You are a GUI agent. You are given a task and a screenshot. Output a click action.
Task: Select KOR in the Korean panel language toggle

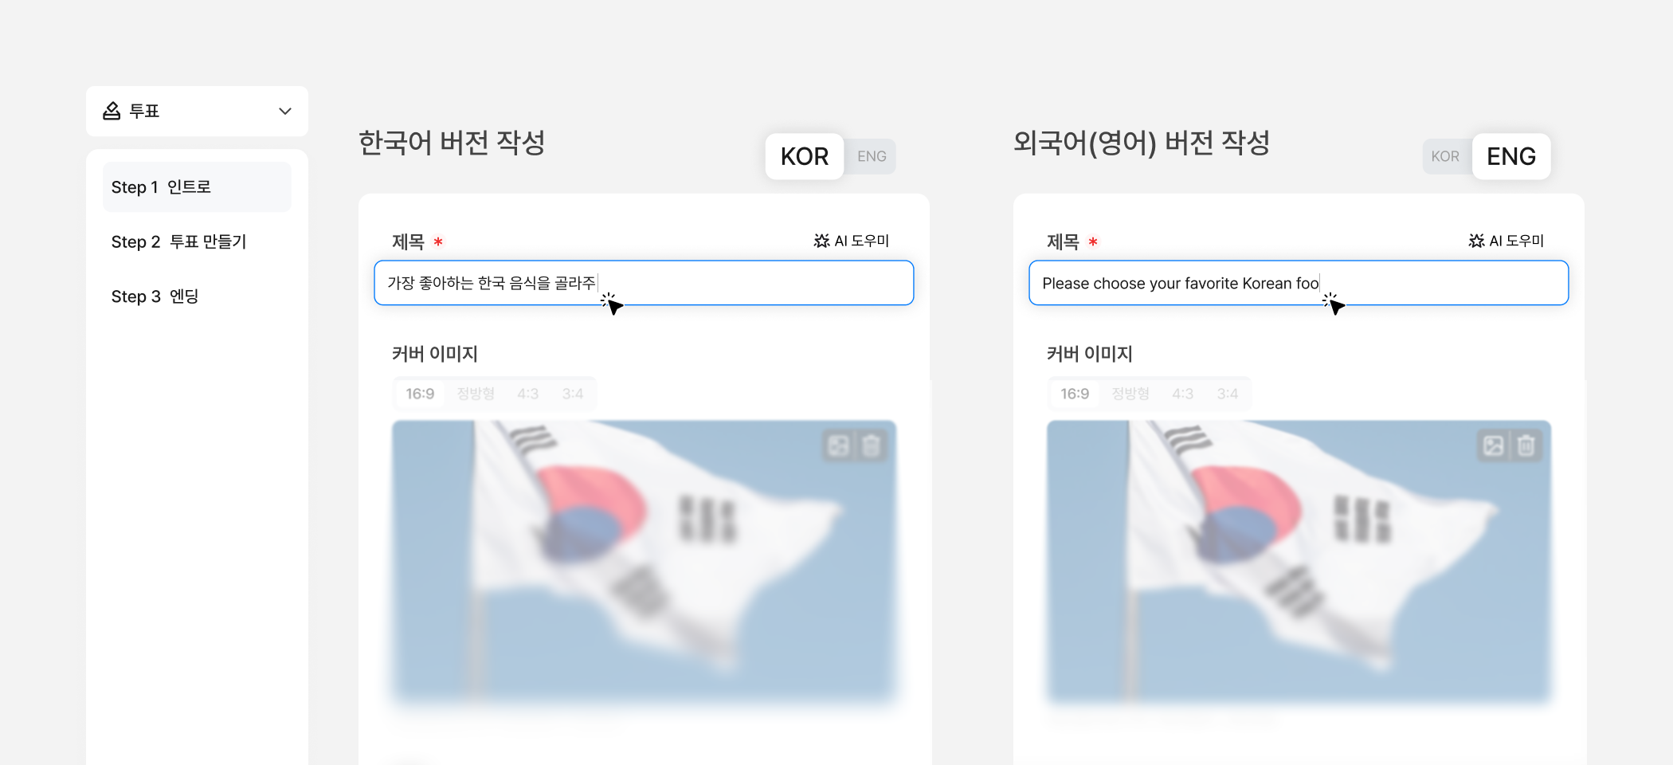click(x=805, y=156)
